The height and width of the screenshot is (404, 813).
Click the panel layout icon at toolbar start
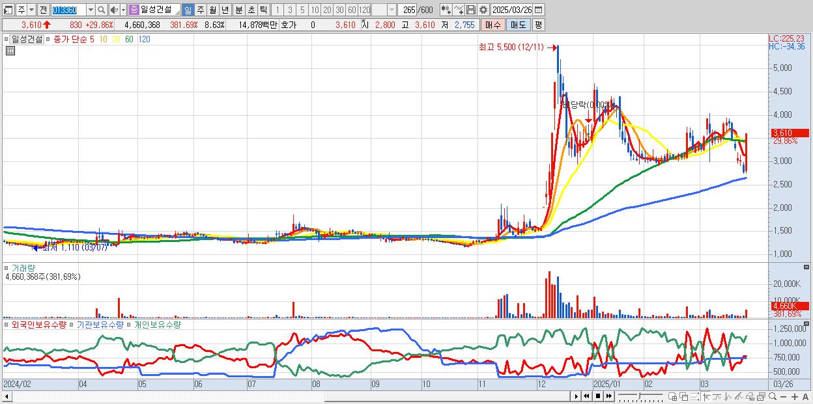tap(8, 10)
